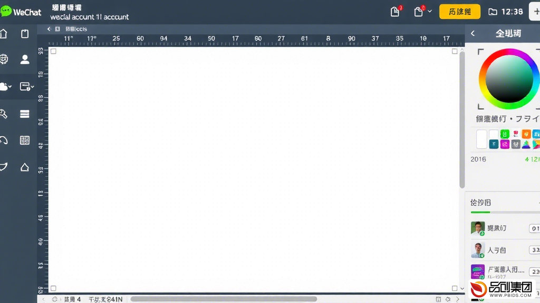Screen dimensions: 540x303
Task: Collapse the right panel with back chevron
Action: point(473,33)
